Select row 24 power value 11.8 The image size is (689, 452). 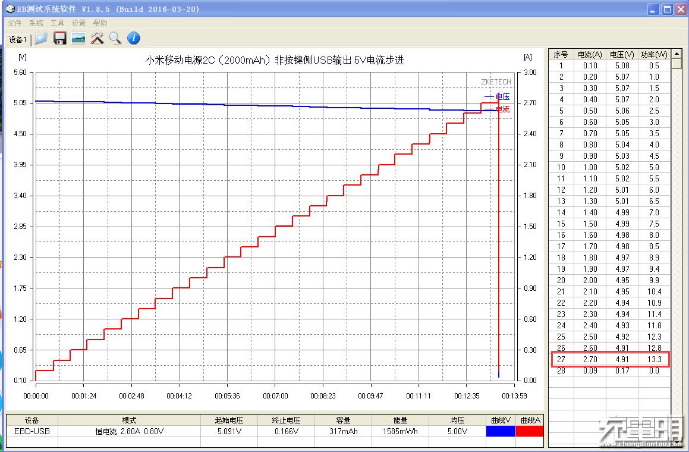[x=654, y=325]
